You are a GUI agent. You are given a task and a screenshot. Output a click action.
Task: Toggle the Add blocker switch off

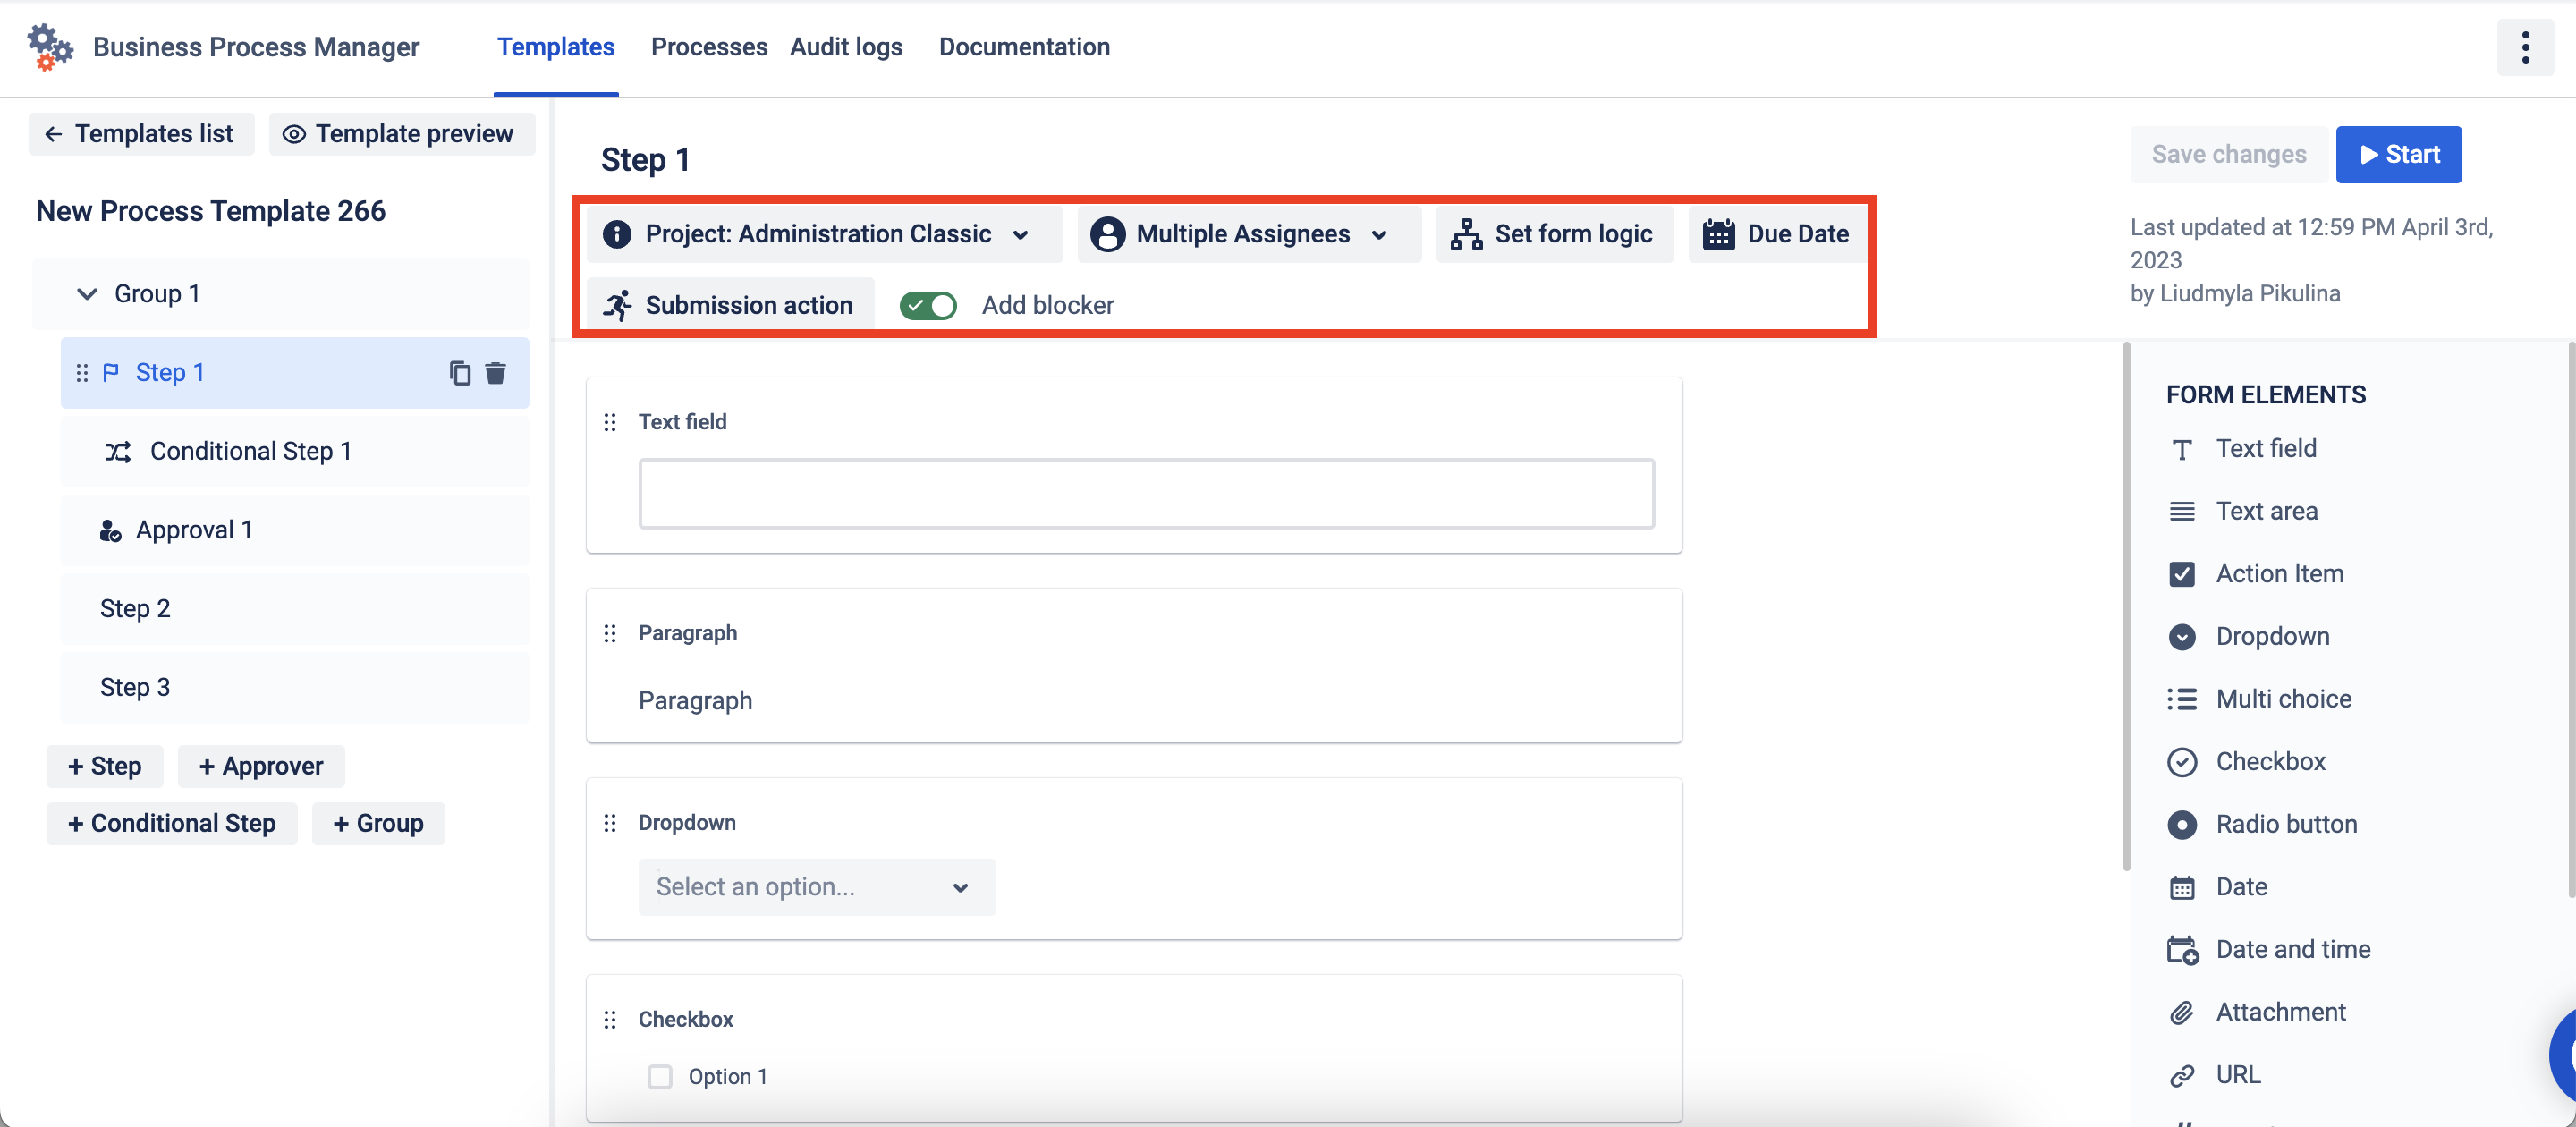point(927,305)
